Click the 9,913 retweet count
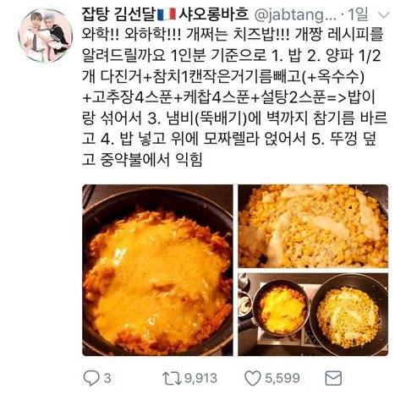 click(x=200, y=378)
